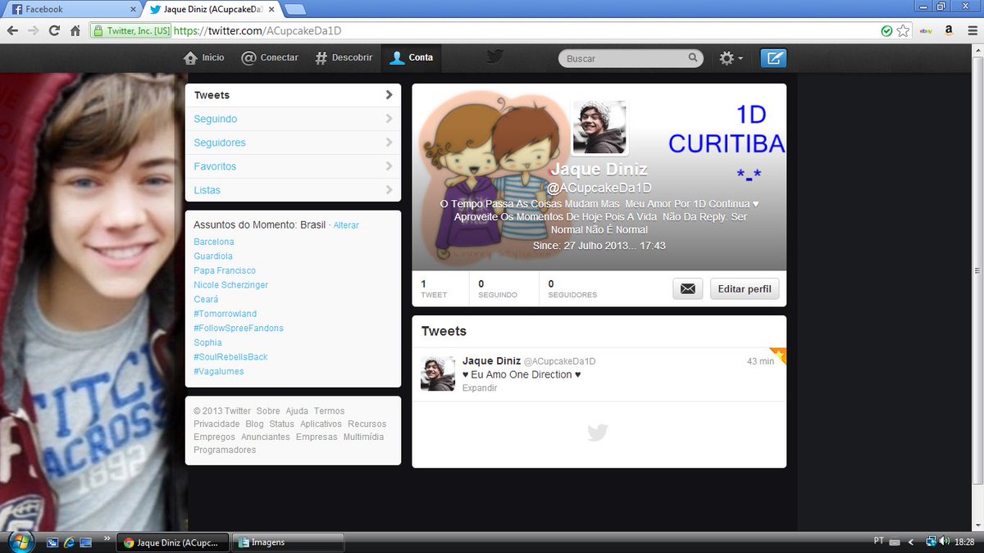Image resolution: width=984 pixels, height=553 pixels.
Task: Click the Editar perfil button
Action: click(745, 288)
